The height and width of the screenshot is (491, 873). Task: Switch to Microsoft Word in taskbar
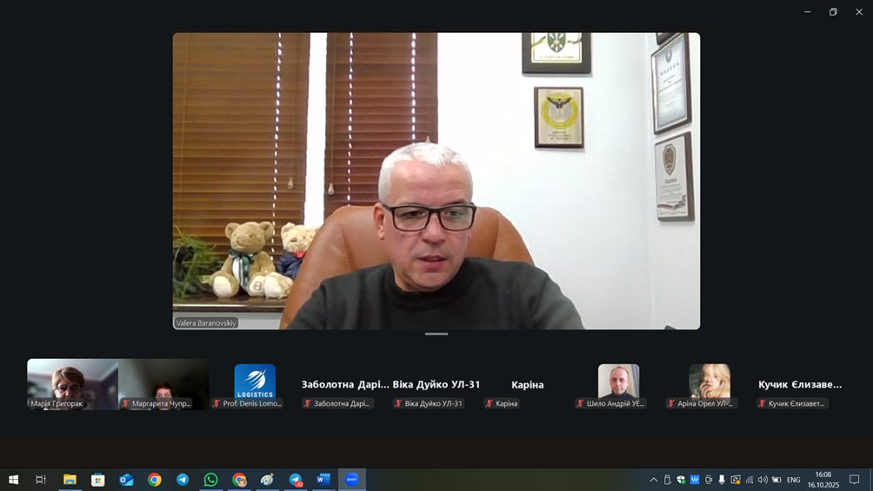pyautogui.click(x=323, y=480)
